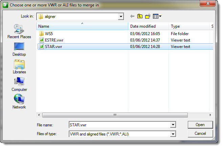Viewport: 223px width, 148px height.
Task: Go back using the back arrow icon
Action: [x=132, y=16]
